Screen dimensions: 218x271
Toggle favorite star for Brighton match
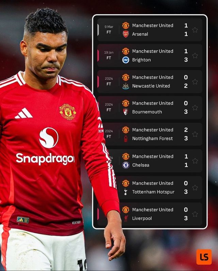195,56
